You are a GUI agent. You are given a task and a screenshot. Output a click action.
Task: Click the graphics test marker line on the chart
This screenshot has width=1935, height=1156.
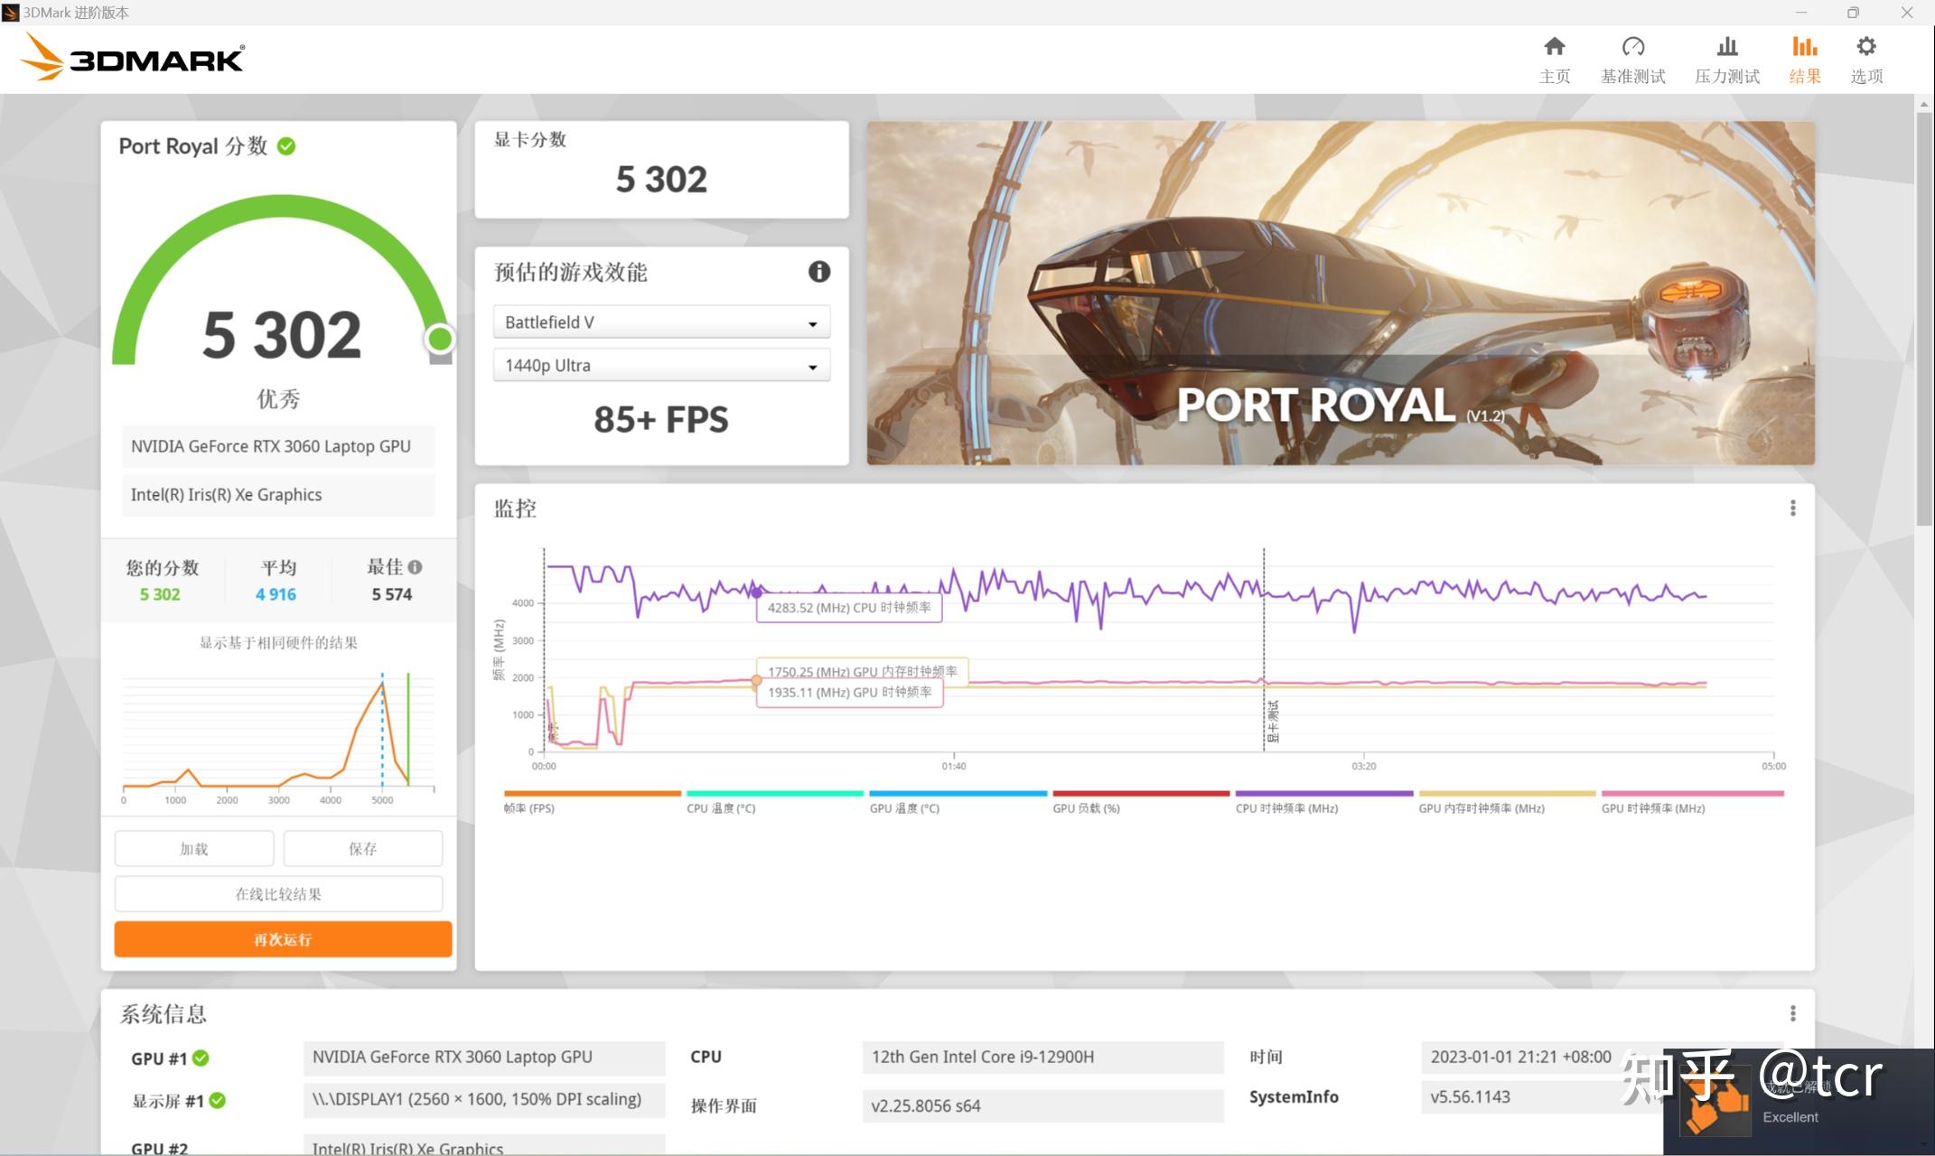pyautogui.click(x=1264, y=650)
